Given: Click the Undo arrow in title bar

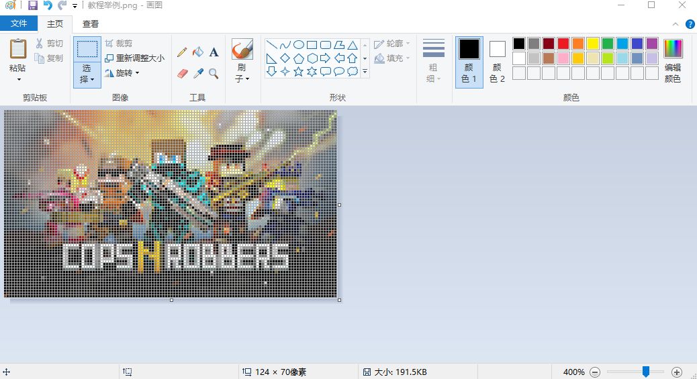Looking at the screenshot, I should 47,5.
